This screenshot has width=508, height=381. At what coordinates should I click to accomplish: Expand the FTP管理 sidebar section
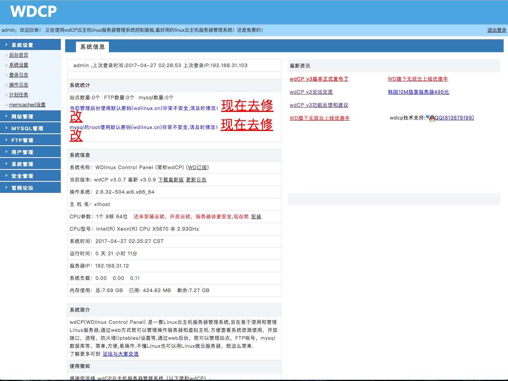pos(30,140)
